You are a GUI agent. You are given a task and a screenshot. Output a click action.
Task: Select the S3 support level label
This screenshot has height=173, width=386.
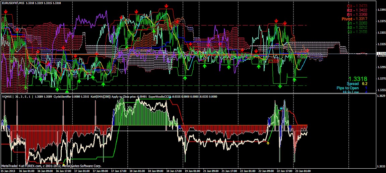tap(357, 32)
